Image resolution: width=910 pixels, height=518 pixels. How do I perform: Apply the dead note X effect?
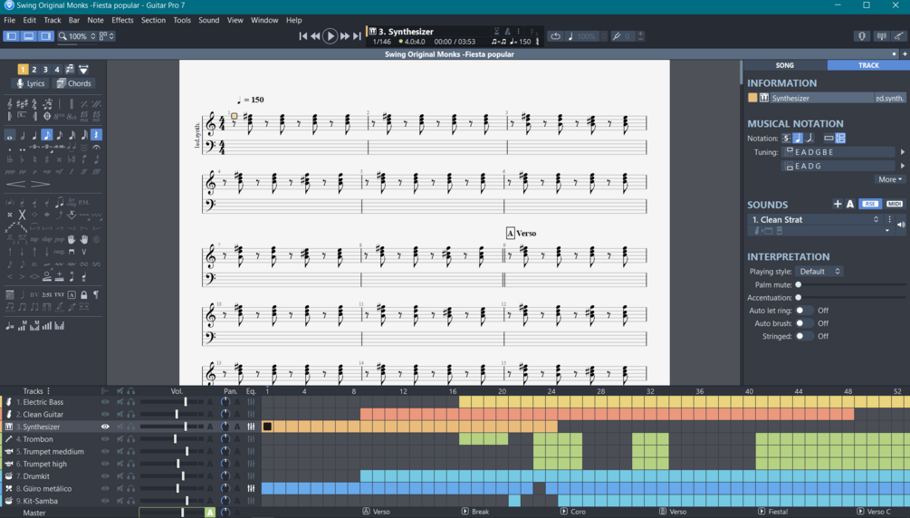pos(22,215)
